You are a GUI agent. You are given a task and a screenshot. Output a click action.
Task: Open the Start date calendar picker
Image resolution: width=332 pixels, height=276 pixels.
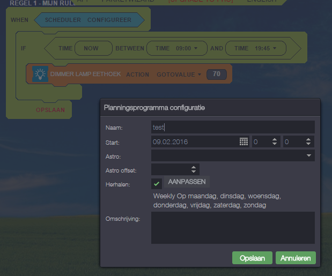[244, 142]
